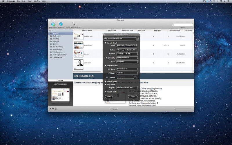232x145 pixels.
Task: Click the minus button in bottom bar
Action: click(x=53, y=108)
